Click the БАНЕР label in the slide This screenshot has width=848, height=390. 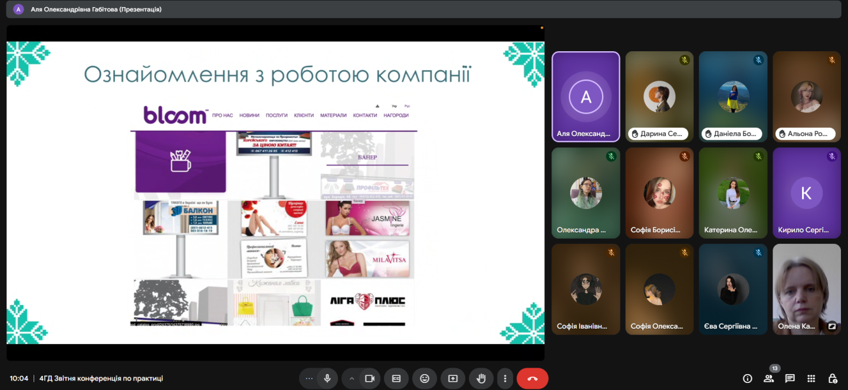click(367, 157)
